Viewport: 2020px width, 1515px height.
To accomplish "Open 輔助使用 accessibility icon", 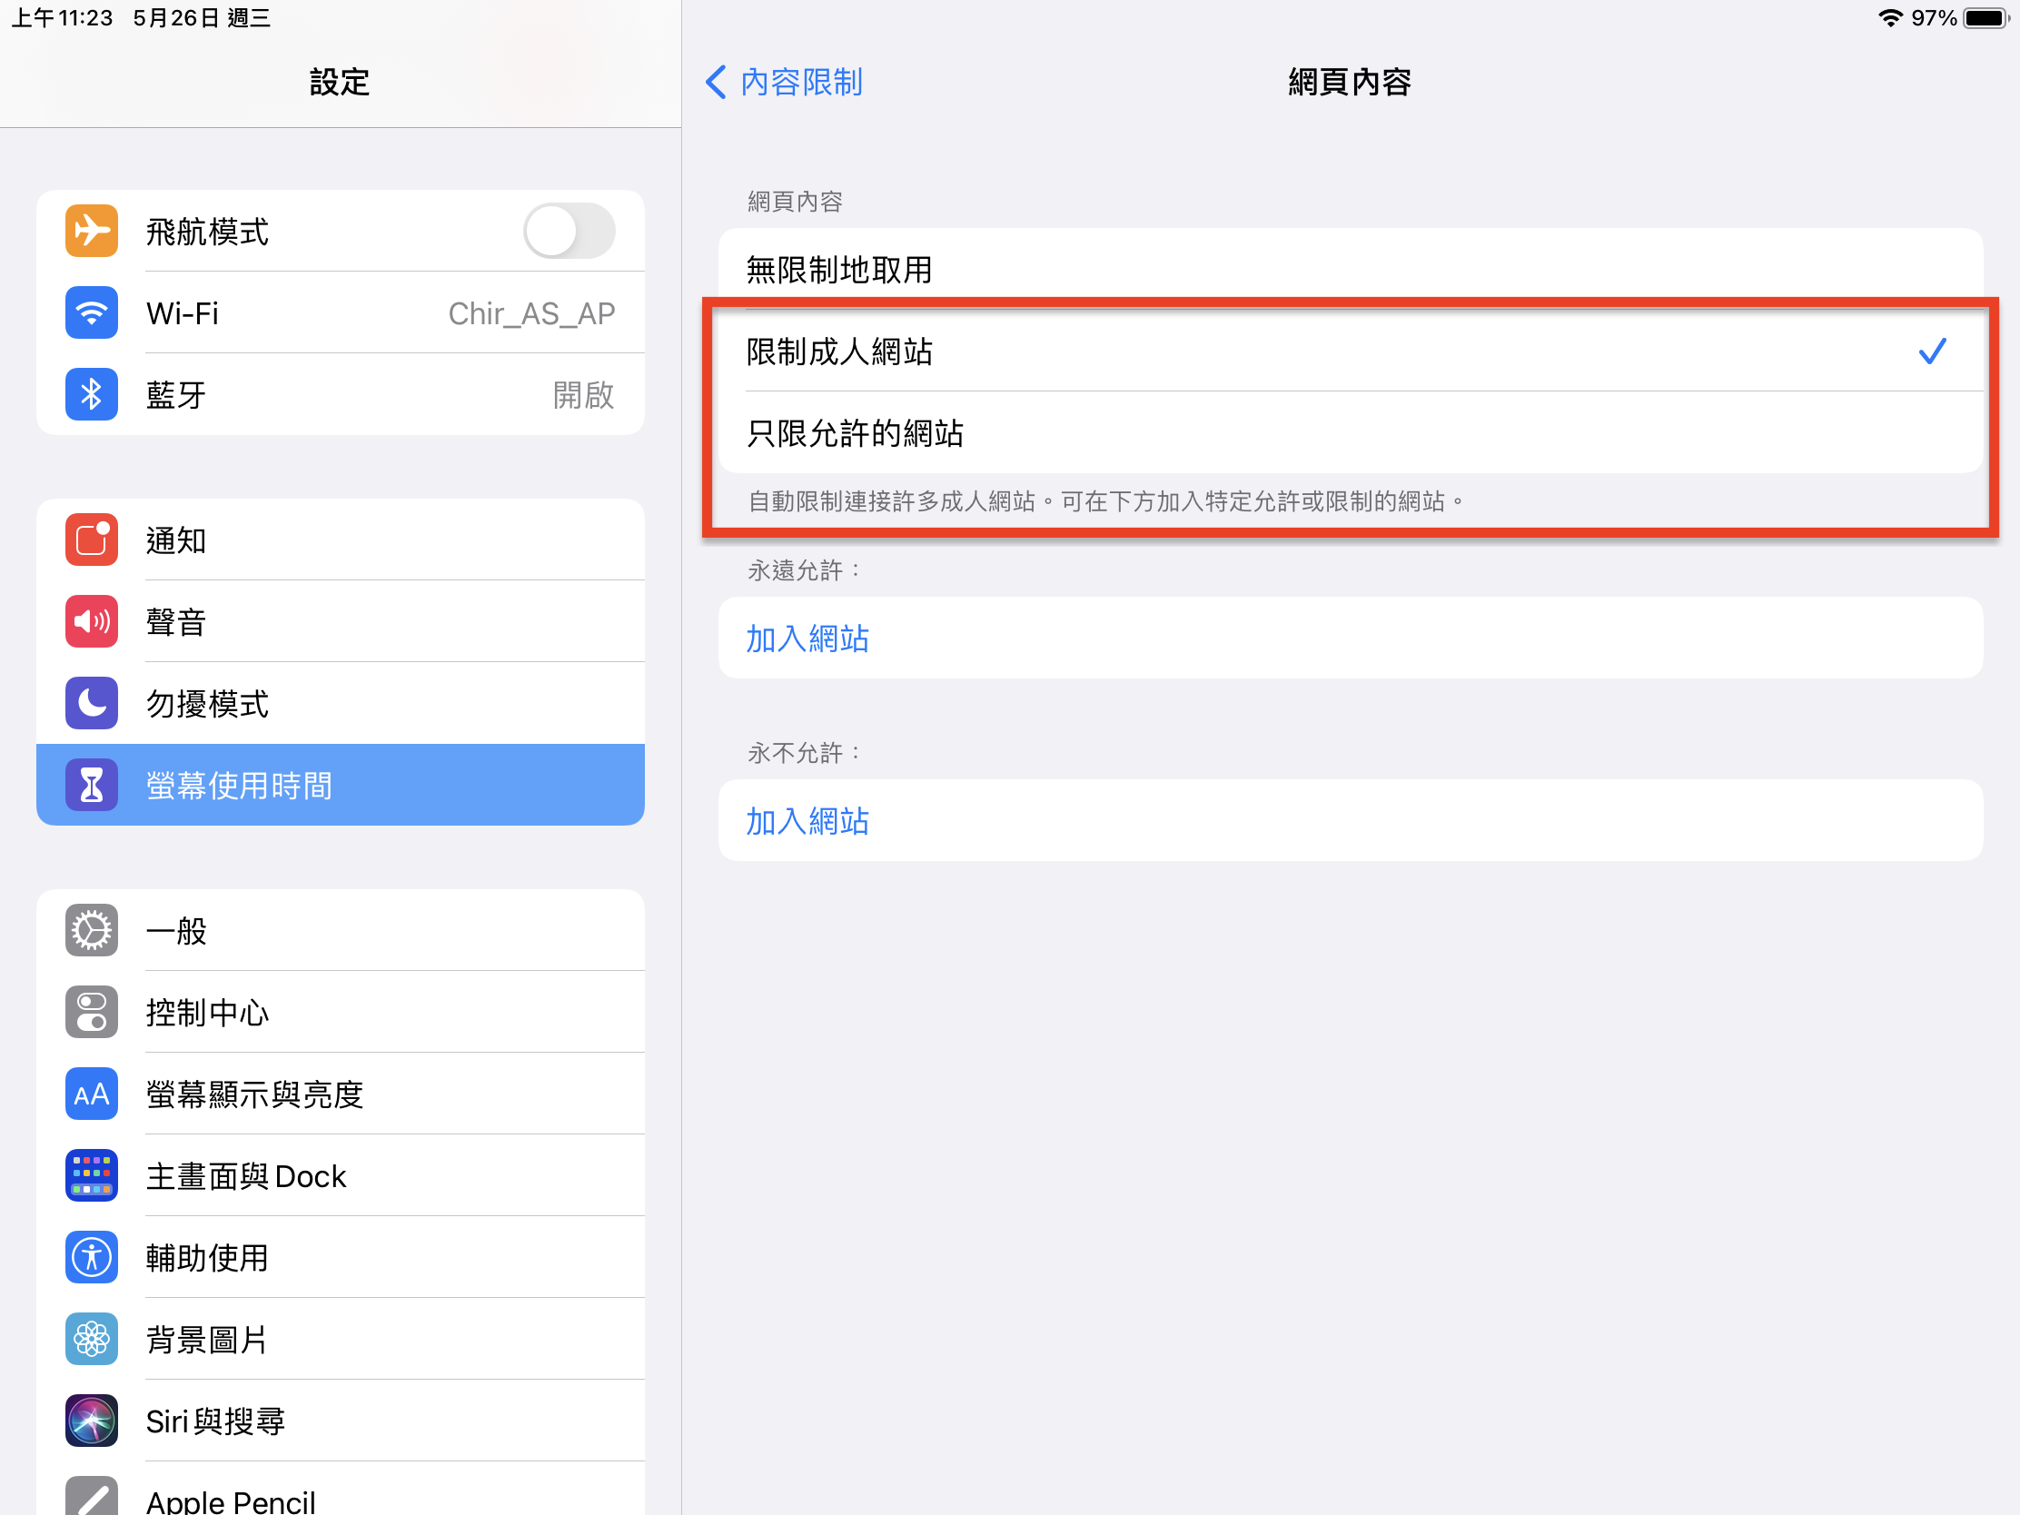I will point(92,1257).
